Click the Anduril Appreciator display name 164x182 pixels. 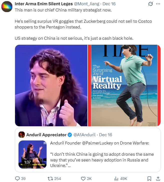[x=46, y=135]
